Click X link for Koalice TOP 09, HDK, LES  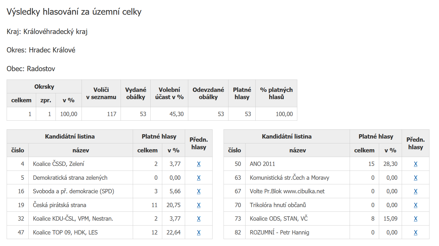coord(199,232)
